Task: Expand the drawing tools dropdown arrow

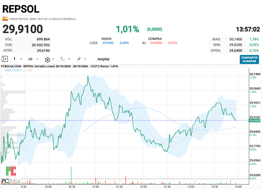Action: tap(85, 59)
